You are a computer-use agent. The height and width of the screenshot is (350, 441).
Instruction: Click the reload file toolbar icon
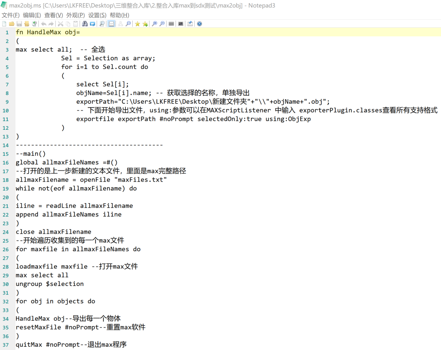(x=34, y=24)
